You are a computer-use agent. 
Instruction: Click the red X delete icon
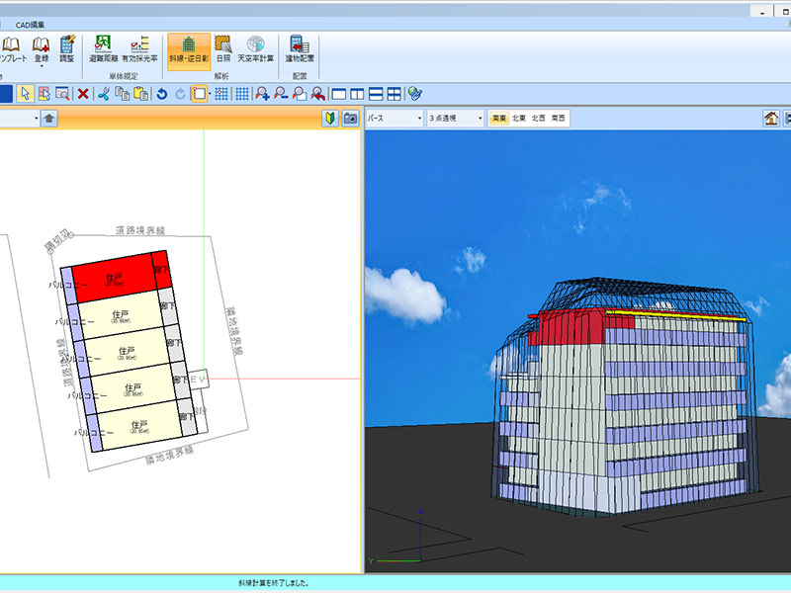(84, 94)
